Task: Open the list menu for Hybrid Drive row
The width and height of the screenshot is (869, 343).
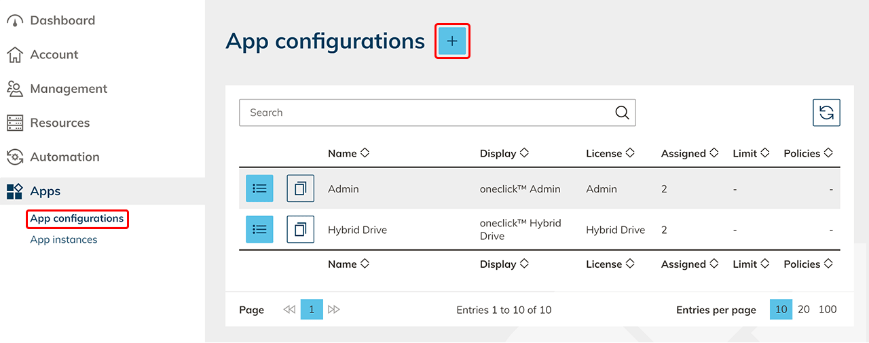Action: pyautogui.click(x=259, y=230)
